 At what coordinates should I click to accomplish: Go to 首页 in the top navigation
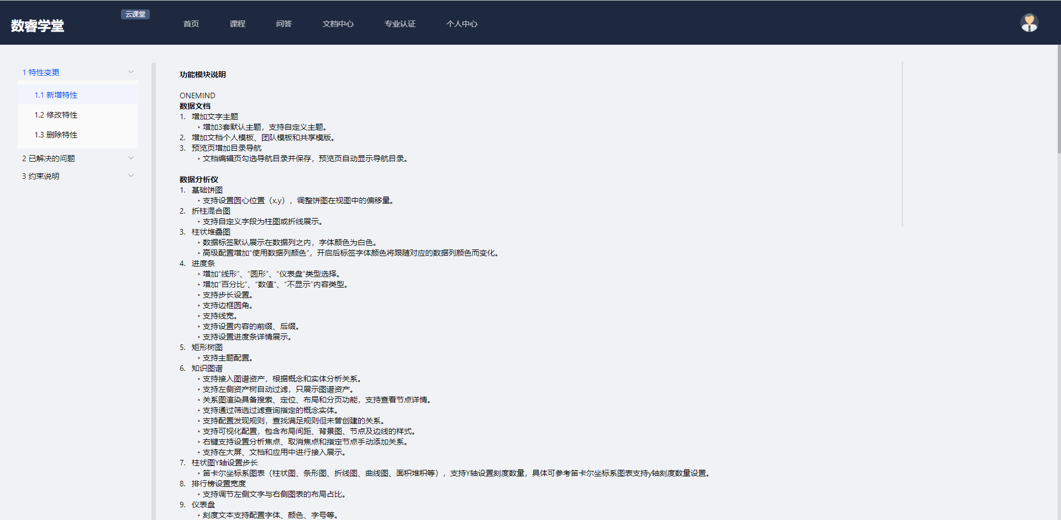(191, 24)
